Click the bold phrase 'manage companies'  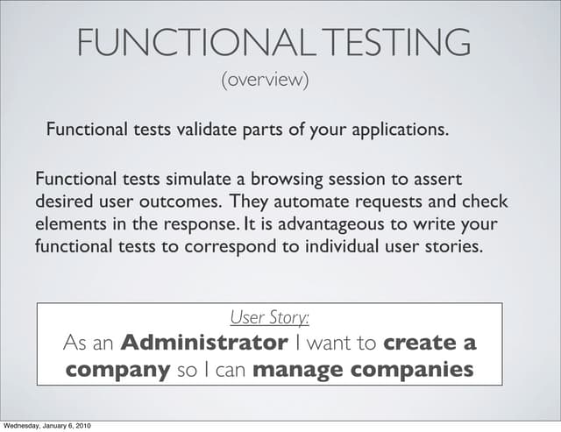(x=363, y=370)
